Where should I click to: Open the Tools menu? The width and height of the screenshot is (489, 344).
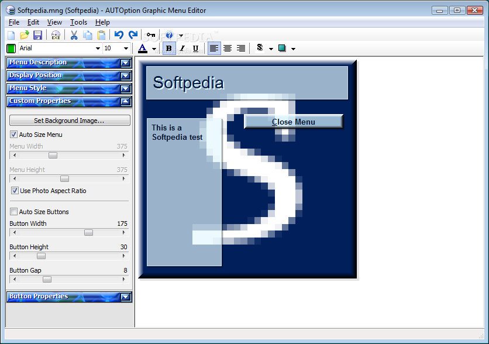[78, 22]
